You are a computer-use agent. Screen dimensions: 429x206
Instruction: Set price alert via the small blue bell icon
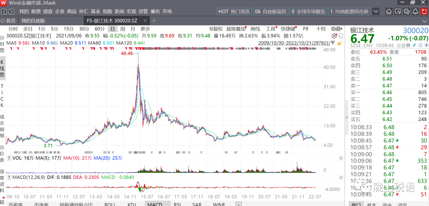point(421,45)
